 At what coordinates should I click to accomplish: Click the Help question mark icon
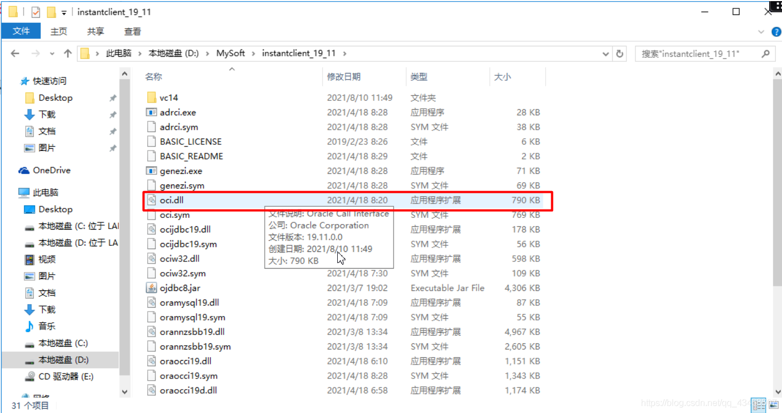coord(776,31)
